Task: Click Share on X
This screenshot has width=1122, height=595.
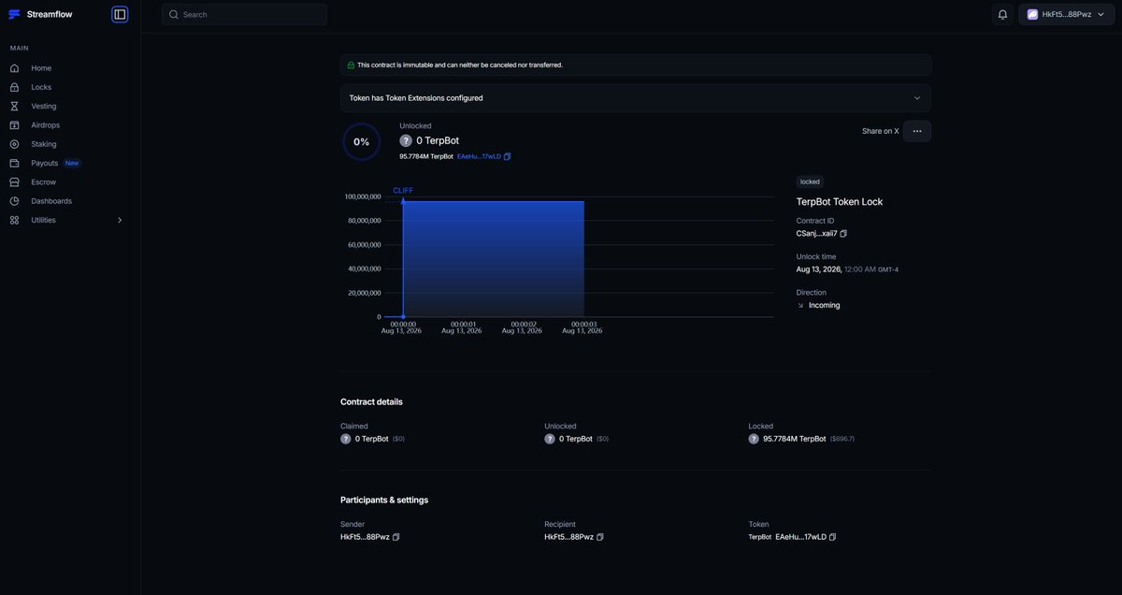Action: [880, 131]
